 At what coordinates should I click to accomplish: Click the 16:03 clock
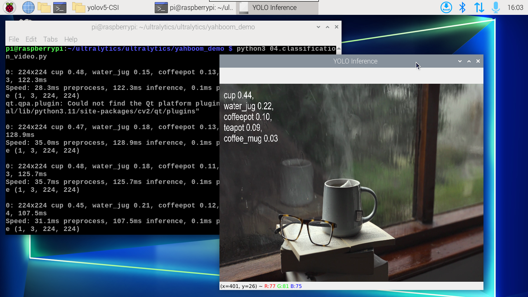point(515,7)
